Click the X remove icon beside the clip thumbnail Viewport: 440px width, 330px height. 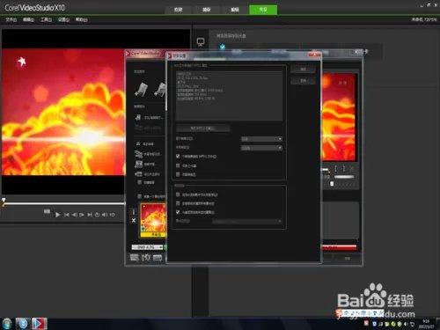[134, 220]
